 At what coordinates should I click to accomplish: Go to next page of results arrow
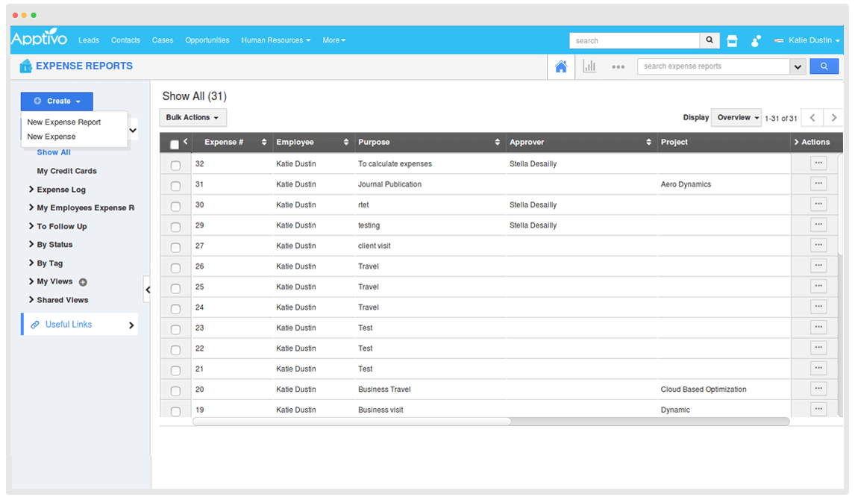coord(833,118)
